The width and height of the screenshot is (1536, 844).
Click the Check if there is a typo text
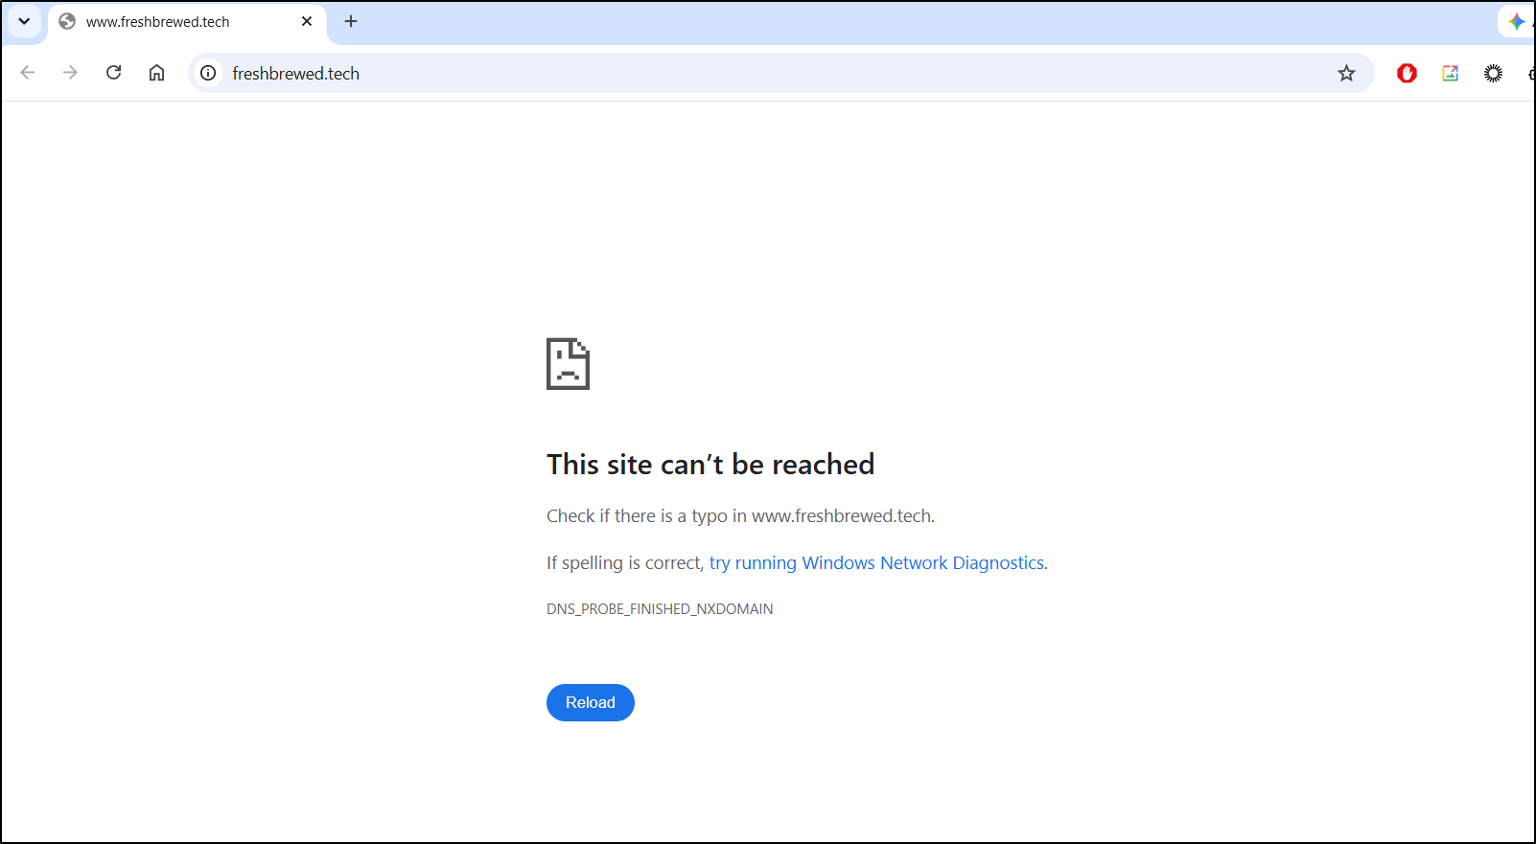click(x=740, y=515)
